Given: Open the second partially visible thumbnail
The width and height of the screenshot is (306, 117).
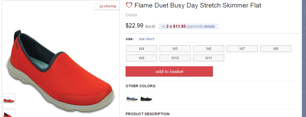Looking at the screenshot, I should [9, 113].
